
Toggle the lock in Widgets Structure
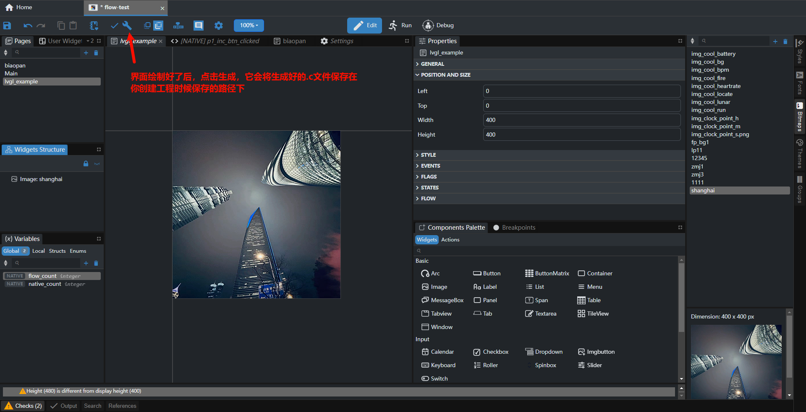(x=86, y=164)
